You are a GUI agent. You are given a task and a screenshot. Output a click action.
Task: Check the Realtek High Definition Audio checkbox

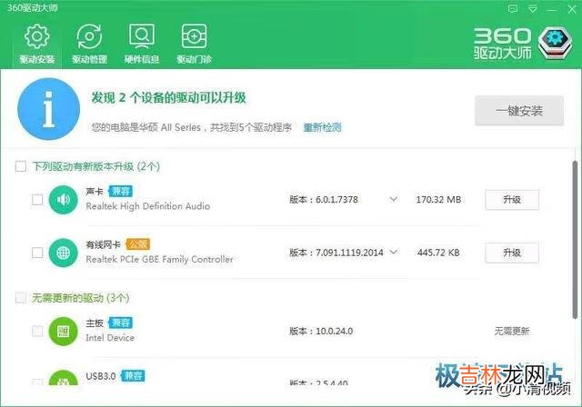37,200
